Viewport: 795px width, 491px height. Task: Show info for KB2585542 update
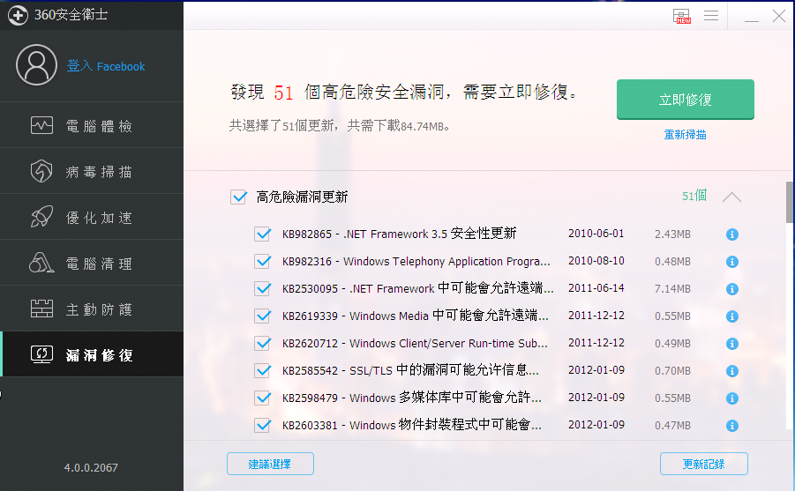pyautogui.click(x=731, y=371)
